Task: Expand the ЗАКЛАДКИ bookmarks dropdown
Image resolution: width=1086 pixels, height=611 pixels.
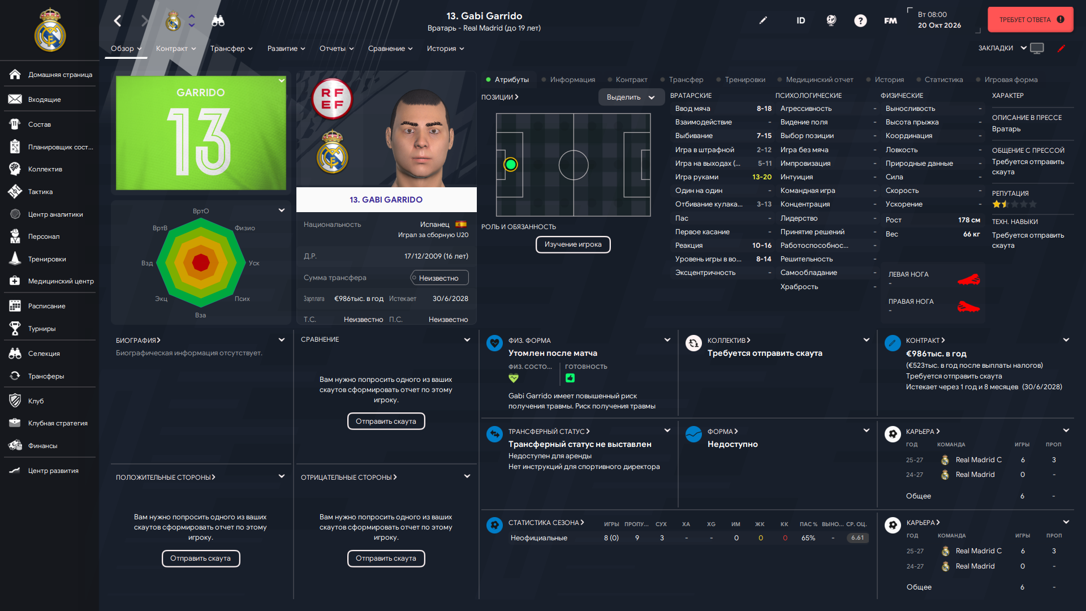Action: point(1002,48)
